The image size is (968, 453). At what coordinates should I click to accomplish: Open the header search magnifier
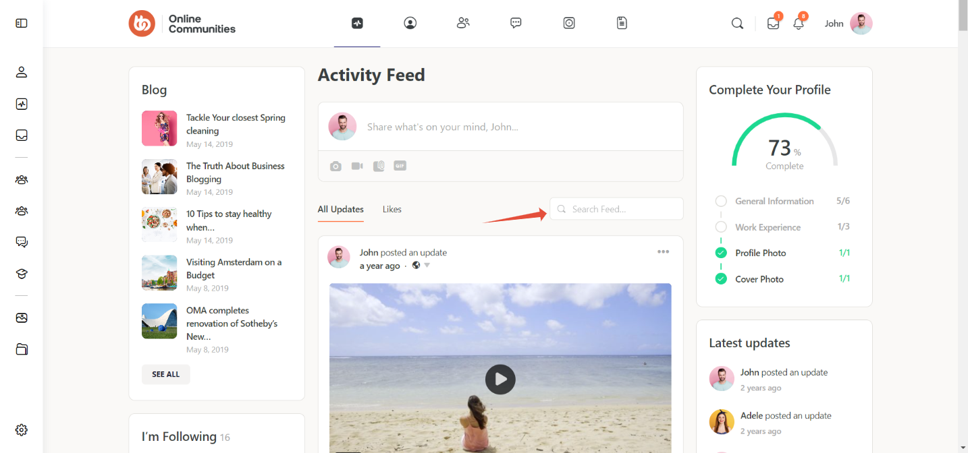(737, 24)
